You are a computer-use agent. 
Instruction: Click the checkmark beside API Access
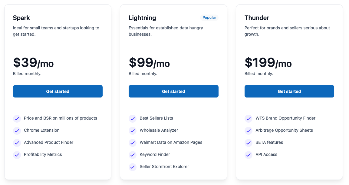pos(249,155)
